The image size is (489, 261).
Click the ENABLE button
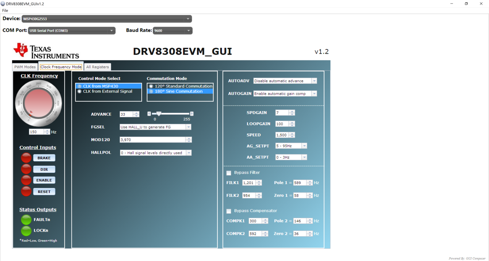[x=44, y=180]
